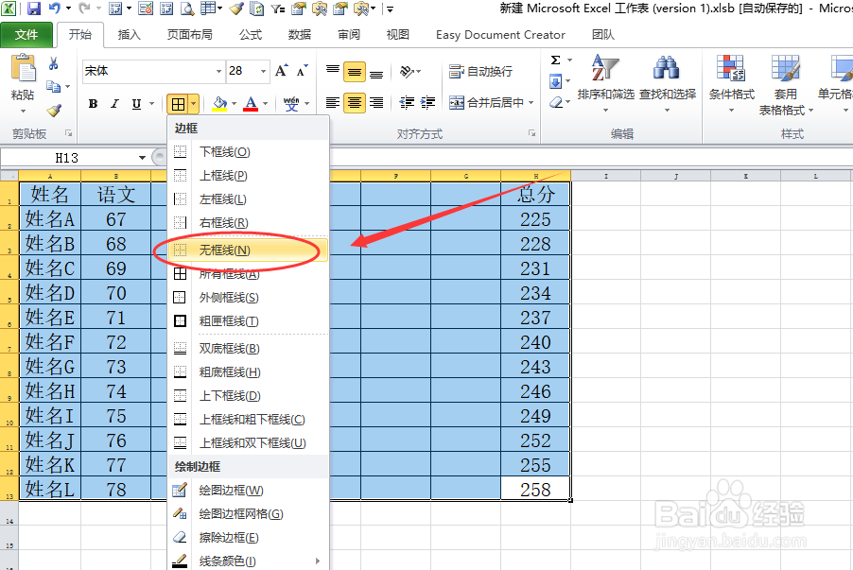Toggle Top Align icon

pyautogui.click(x=332, y=71)
